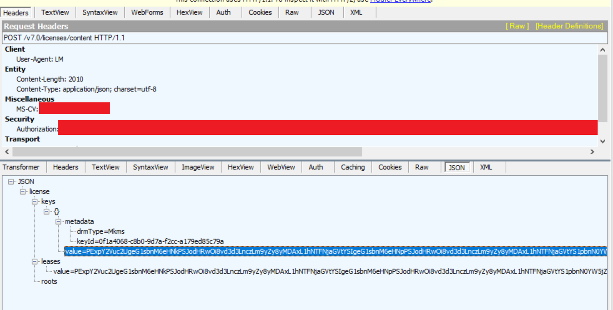The width and height of the screenshot is (613, 310).
Task: Open the response XML tab
Action: pos(486,167)
